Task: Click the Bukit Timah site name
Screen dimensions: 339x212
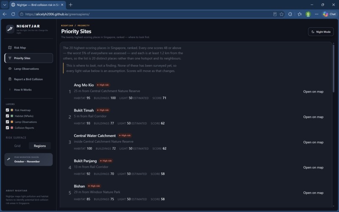Action: pyautogui.click(x=84, y=110)
